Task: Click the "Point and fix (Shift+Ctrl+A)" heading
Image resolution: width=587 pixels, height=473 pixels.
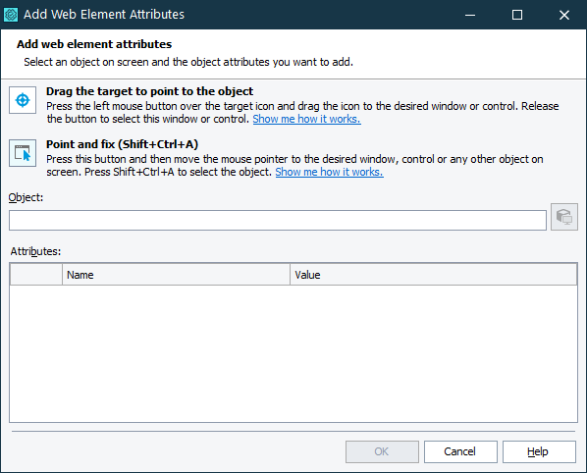Action: click(122, 144)
